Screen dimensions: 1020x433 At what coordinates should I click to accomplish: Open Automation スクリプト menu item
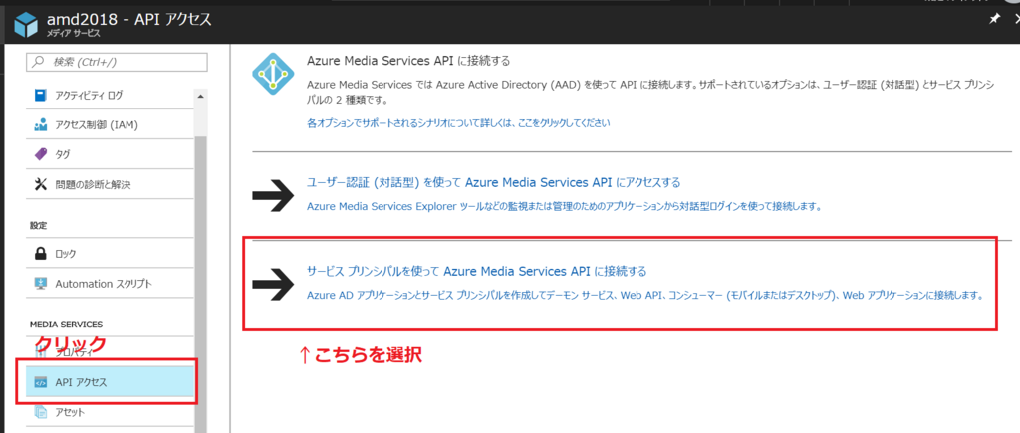pos(112,284)
